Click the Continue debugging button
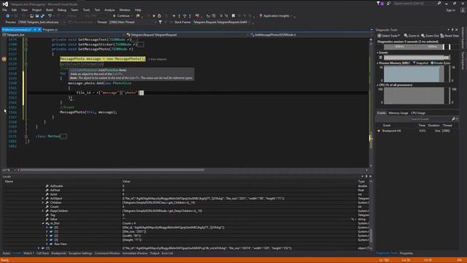This screenshot has height=263, width=467. (x=122, y=16)
